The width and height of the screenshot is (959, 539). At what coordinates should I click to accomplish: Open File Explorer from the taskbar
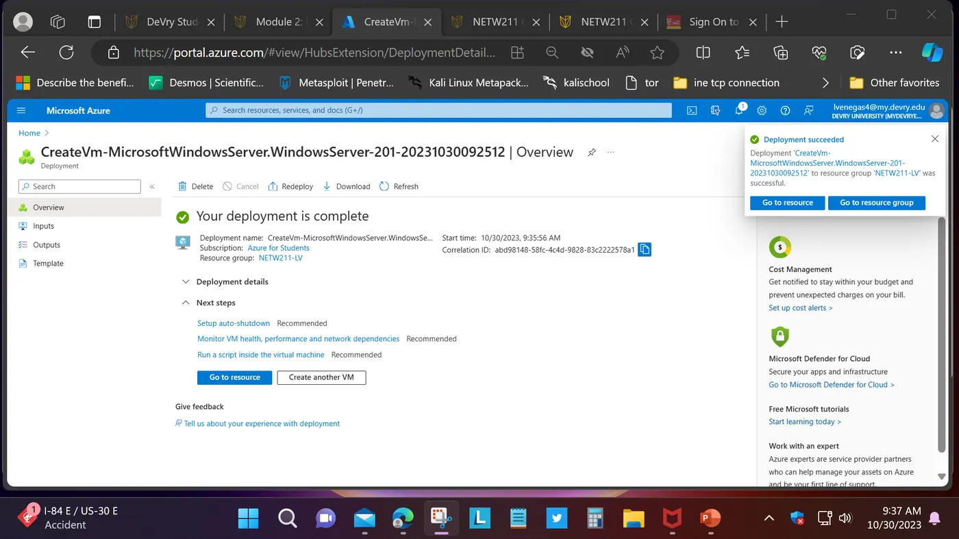634,518
